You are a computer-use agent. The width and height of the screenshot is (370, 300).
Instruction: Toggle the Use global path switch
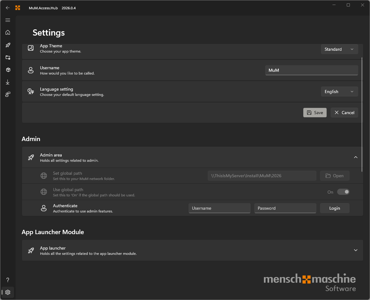point(343,192)
